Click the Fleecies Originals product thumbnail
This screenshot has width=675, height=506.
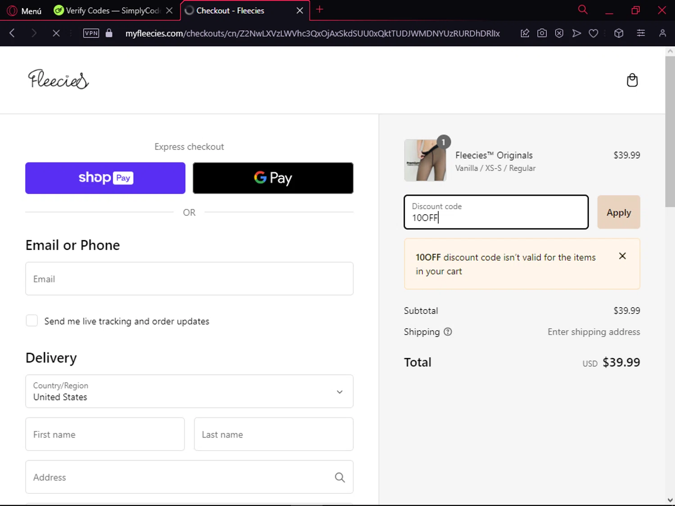[425, 160]
